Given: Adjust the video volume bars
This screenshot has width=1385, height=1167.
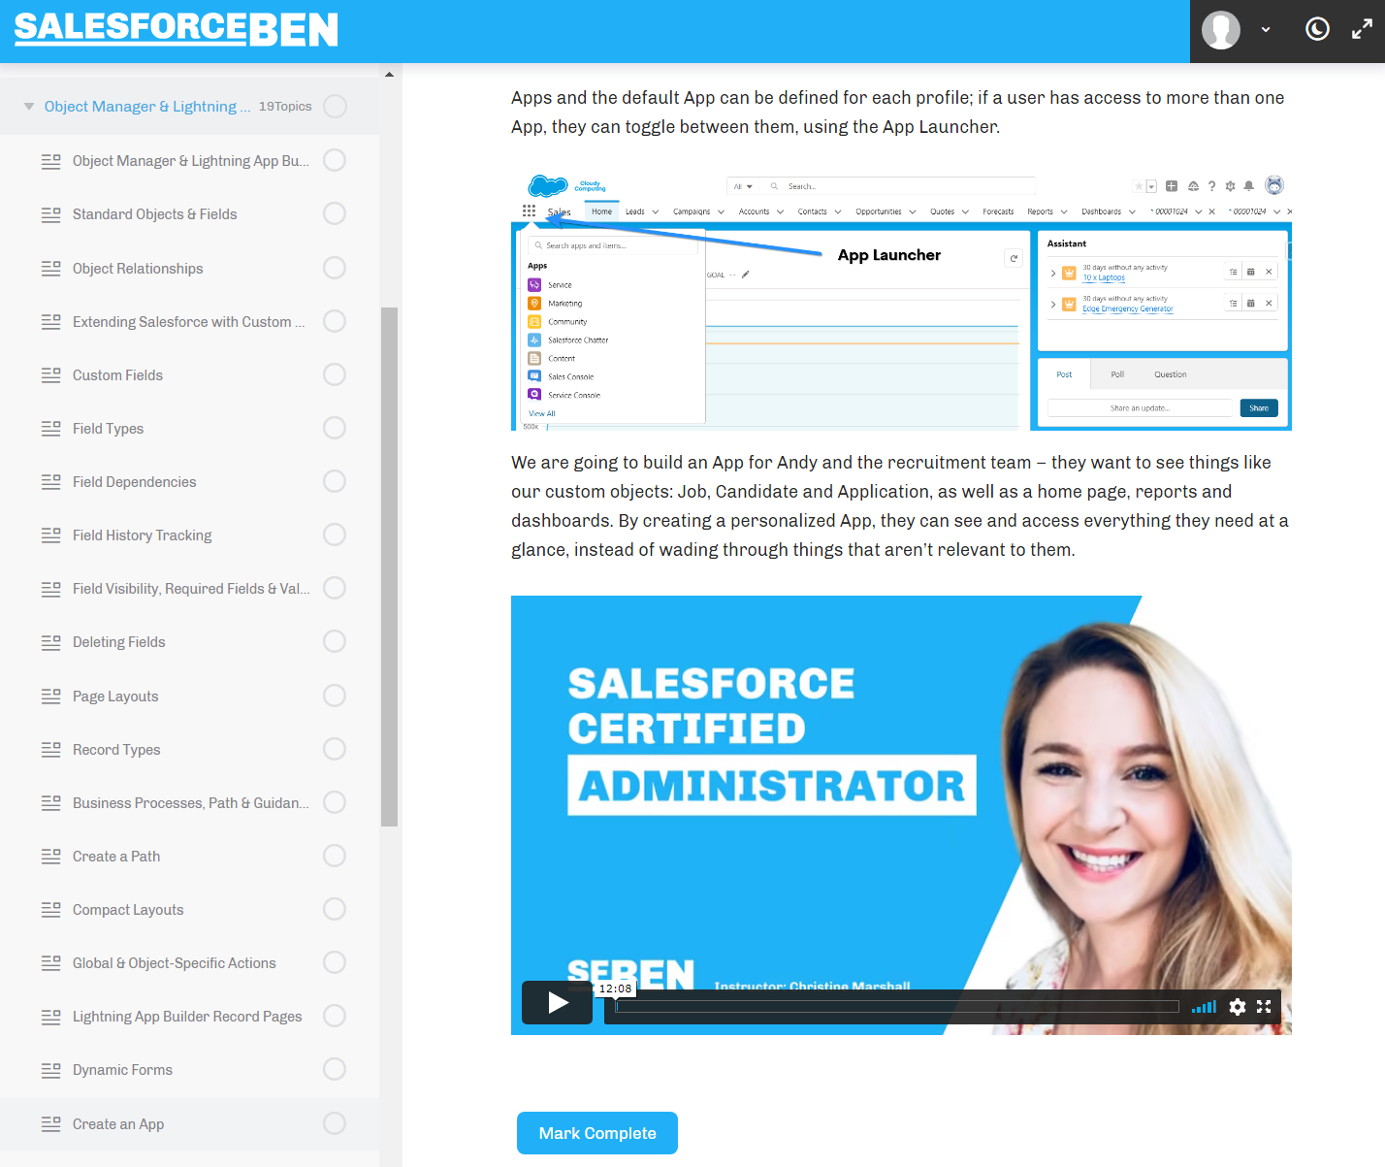Looking at the screenshot, I should point(1204,1007).
